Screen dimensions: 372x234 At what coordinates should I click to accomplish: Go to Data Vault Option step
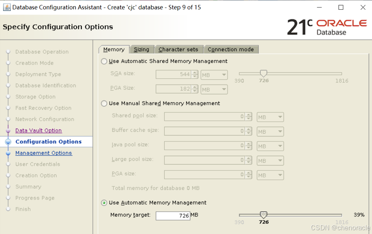tap(38, 131)
